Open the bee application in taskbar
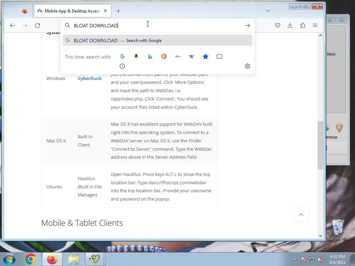355x266 pixels. [x=95, y=259]
